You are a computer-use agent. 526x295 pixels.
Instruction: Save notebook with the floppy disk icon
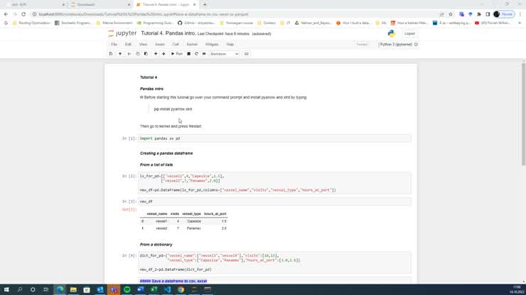click(111, 54)
